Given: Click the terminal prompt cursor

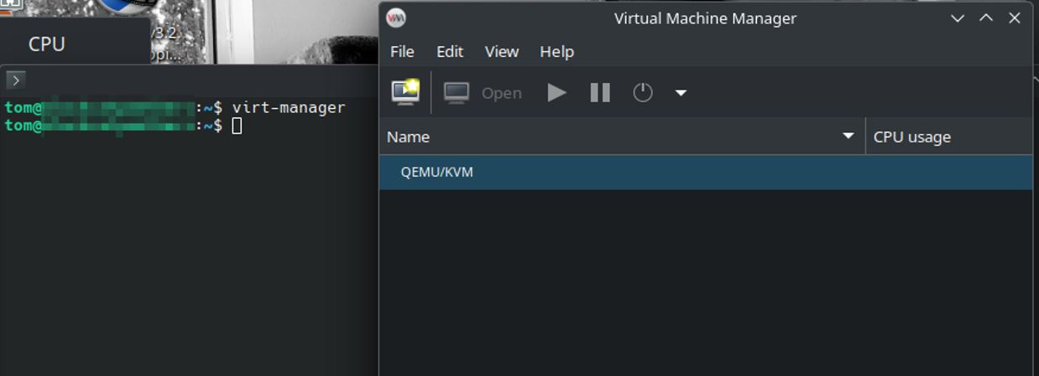Looking at the screenshot, I should [238, 126].
